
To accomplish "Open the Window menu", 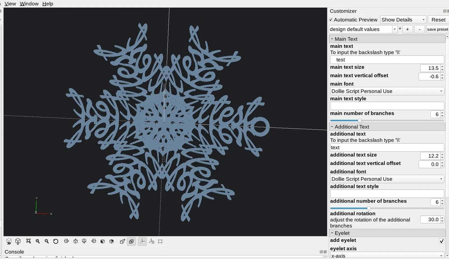I will coord(29,4).
